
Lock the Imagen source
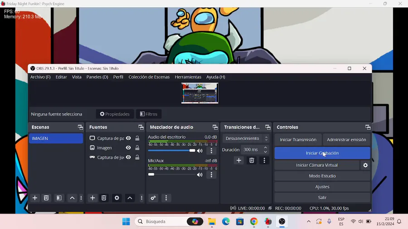tap(137, 148)
